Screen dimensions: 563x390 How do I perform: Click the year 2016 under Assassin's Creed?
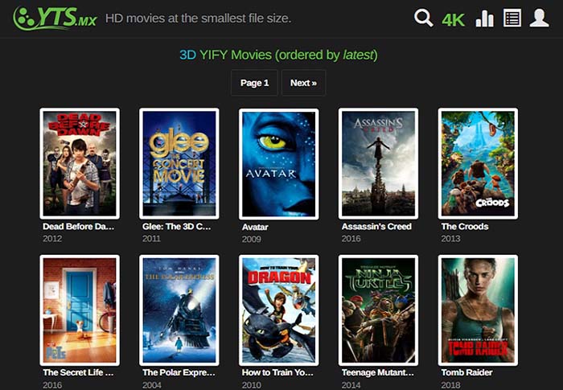(x=351, y=239)
